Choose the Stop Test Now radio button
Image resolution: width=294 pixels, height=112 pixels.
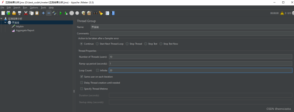(161, 44)
